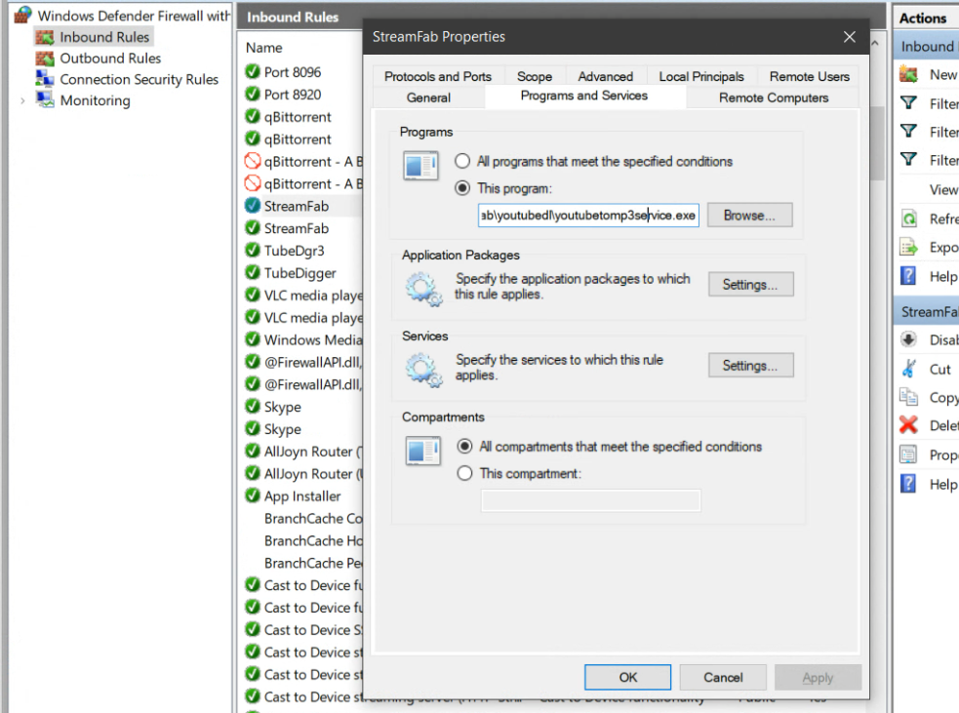Open the View action item
The height and width of the screenshot is (713, 959).
click(943, 190)
